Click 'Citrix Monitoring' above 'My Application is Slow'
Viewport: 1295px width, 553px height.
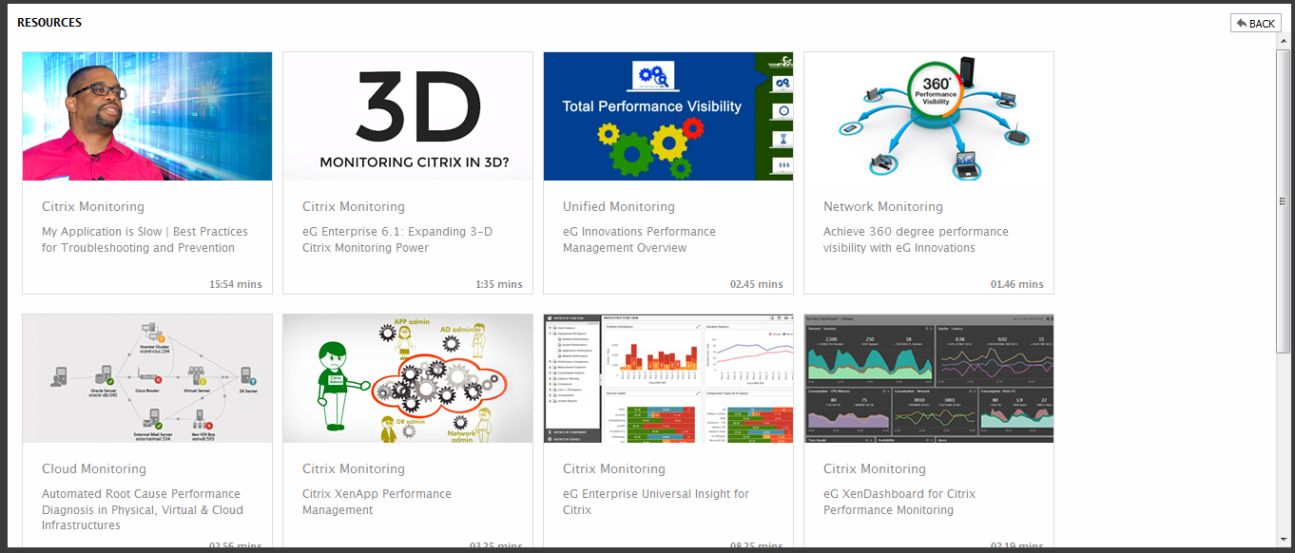[93, 206]
